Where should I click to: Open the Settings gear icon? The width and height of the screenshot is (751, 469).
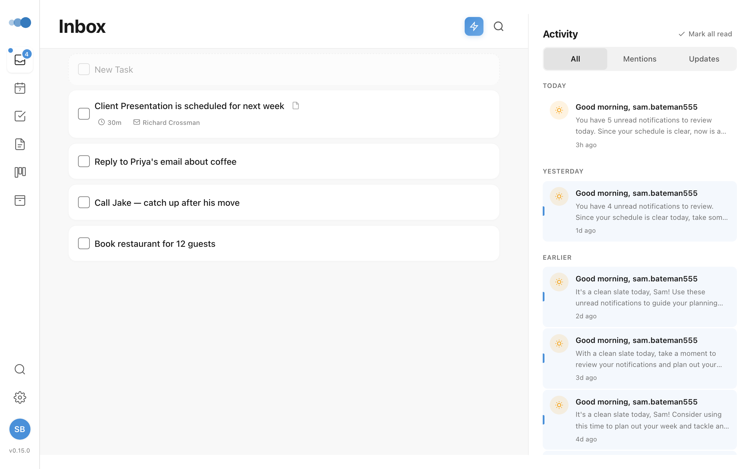pos(20,397)
